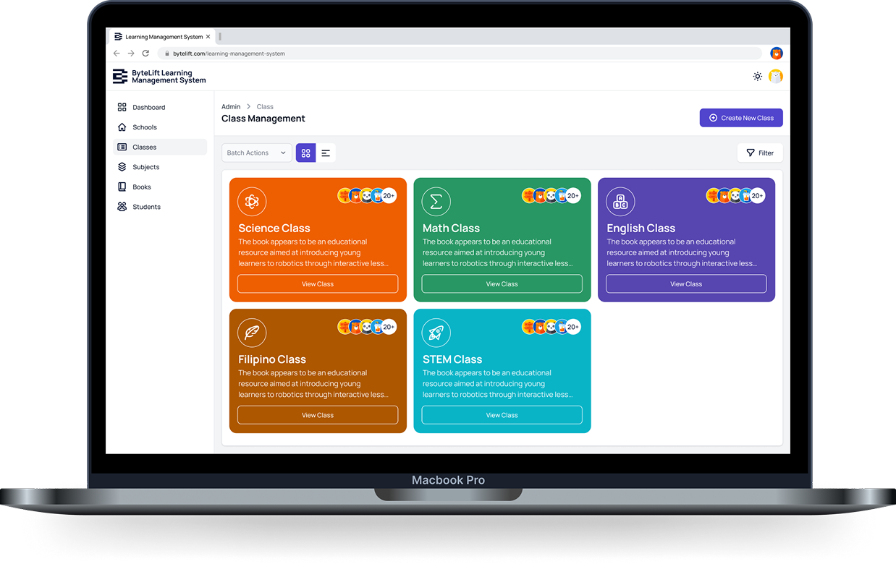This screenshot has height=564, width=896.
Task: Click the ByteLift logo icon in header
Action: coord(120,77)
